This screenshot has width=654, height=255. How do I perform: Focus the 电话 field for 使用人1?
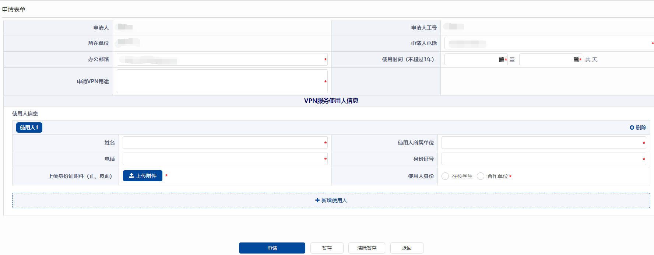[x=223, y=159]
